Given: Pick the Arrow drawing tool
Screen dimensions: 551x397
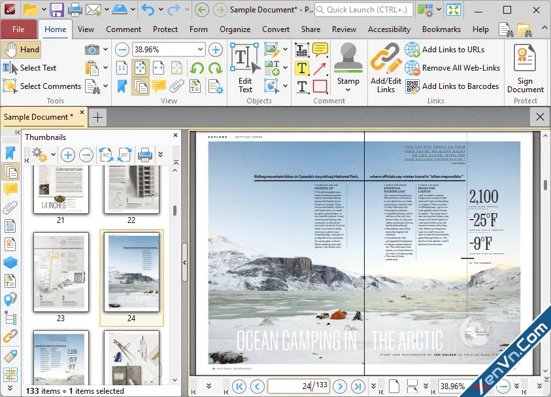Looking at the screenshot, I should [320, 68].
